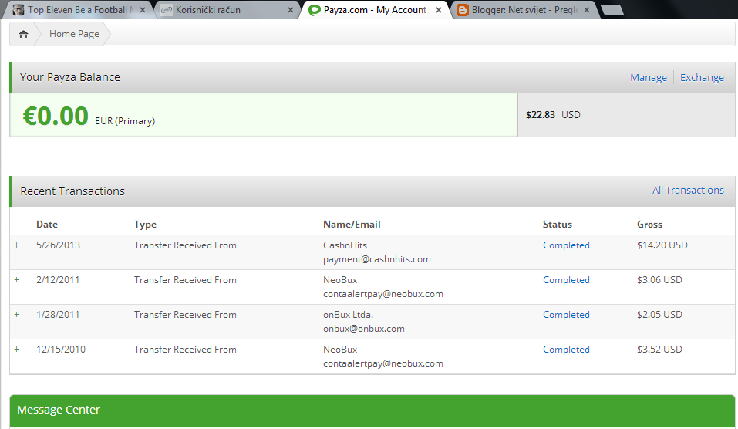Screen dimensions: 738x429
Task: Click the $14.20 USD gross amount
Action: 662,245
